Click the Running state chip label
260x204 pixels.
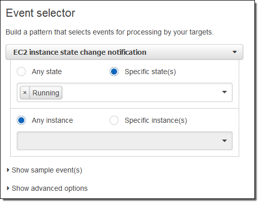coord(46,93)
